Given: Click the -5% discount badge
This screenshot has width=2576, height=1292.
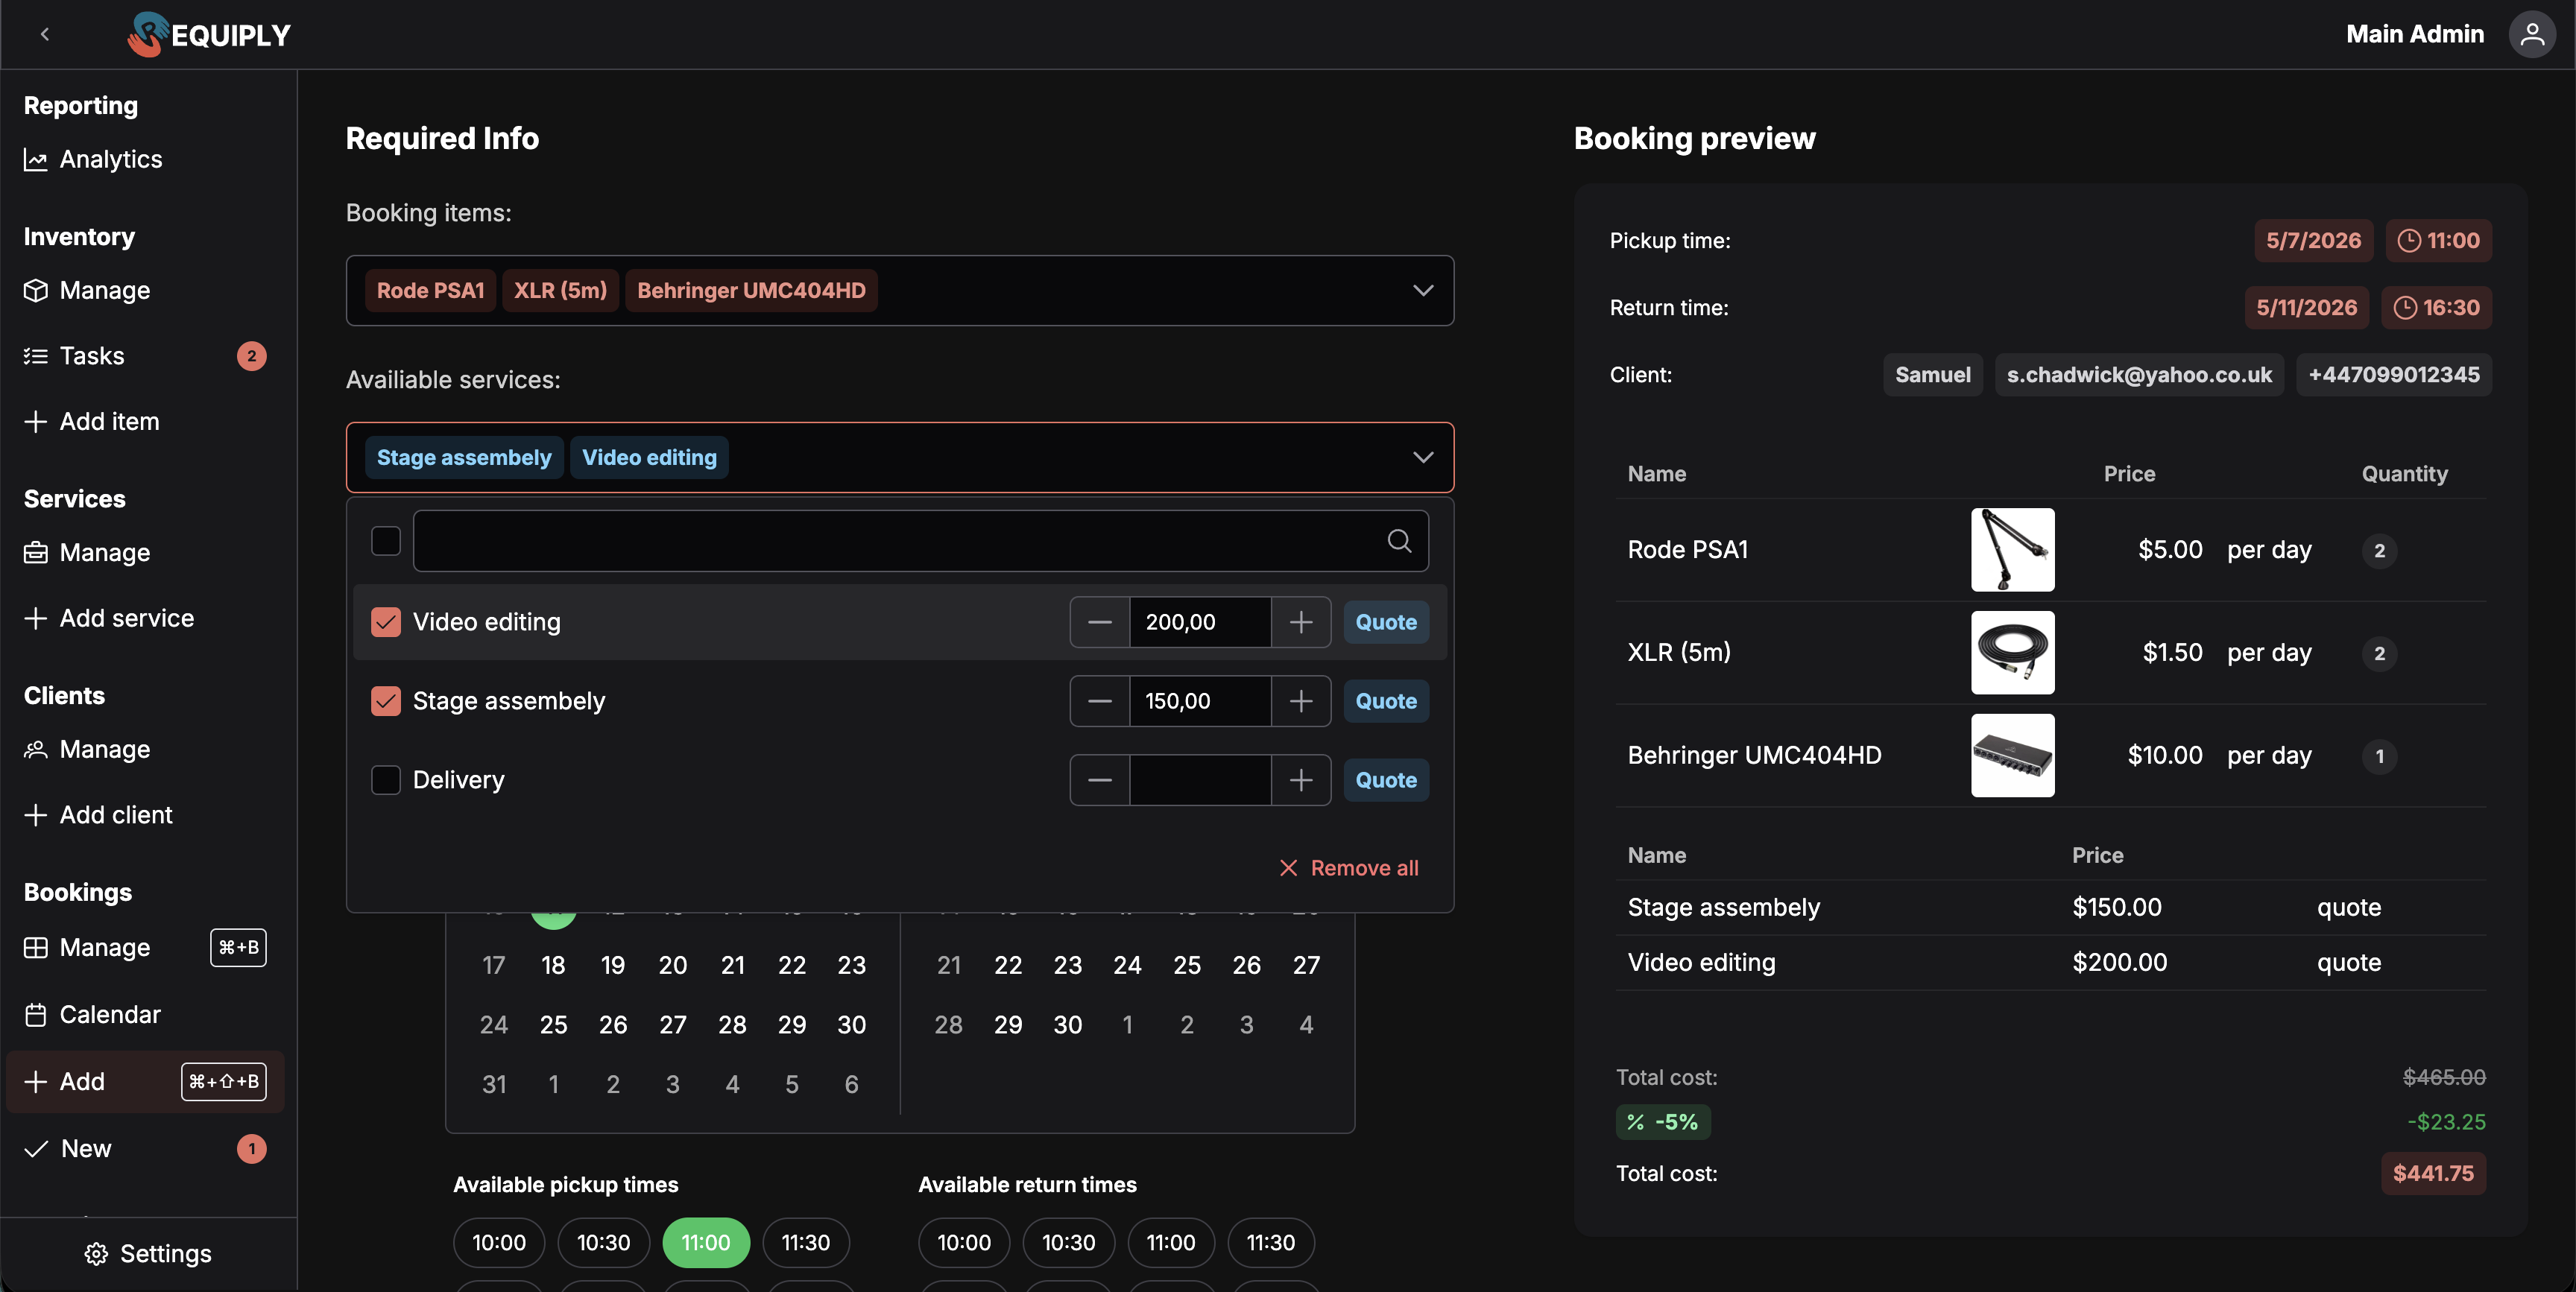Looking at the screenshot, I should tap(1663, 1122).
